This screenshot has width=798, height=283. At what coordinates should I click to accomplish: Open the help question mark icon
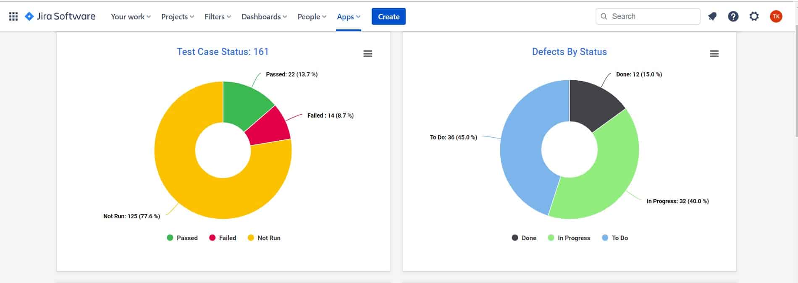[733, 16]
